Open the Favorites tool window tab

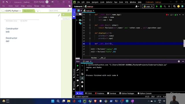(74, 86)
